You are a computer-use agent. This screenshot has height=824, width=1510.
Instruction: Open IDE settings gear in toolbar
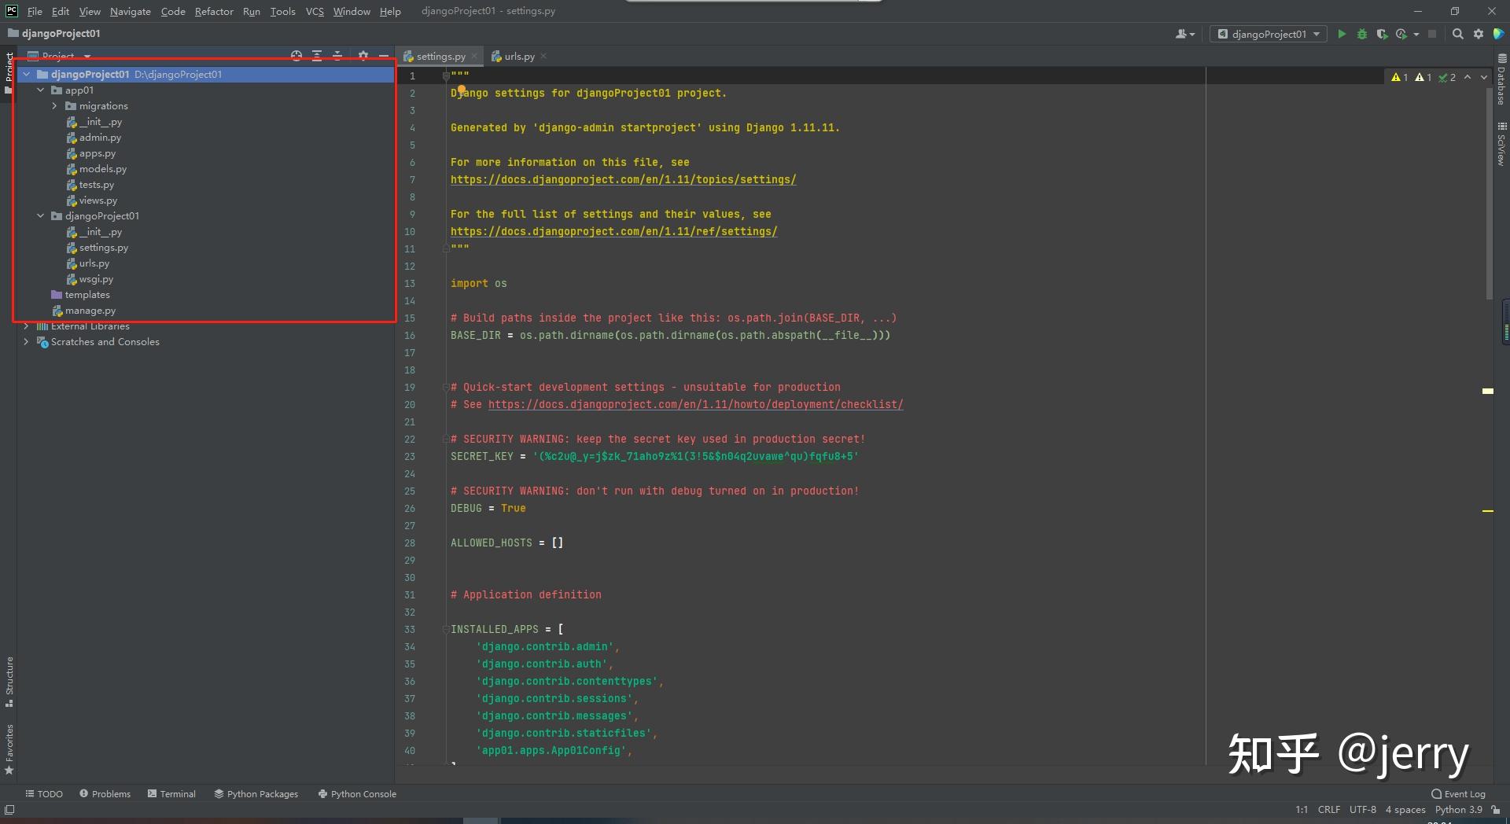(1479, 34)
